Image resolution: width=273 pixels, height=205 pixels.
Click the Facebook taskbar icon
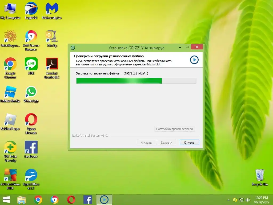click(x=88, y=200)
